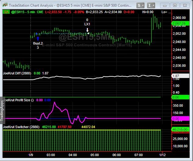The height and width of the screenshot is (161, 193).
Task: Click the magenta 0.00 Profit Size axis tag
Action: [180, 119]
